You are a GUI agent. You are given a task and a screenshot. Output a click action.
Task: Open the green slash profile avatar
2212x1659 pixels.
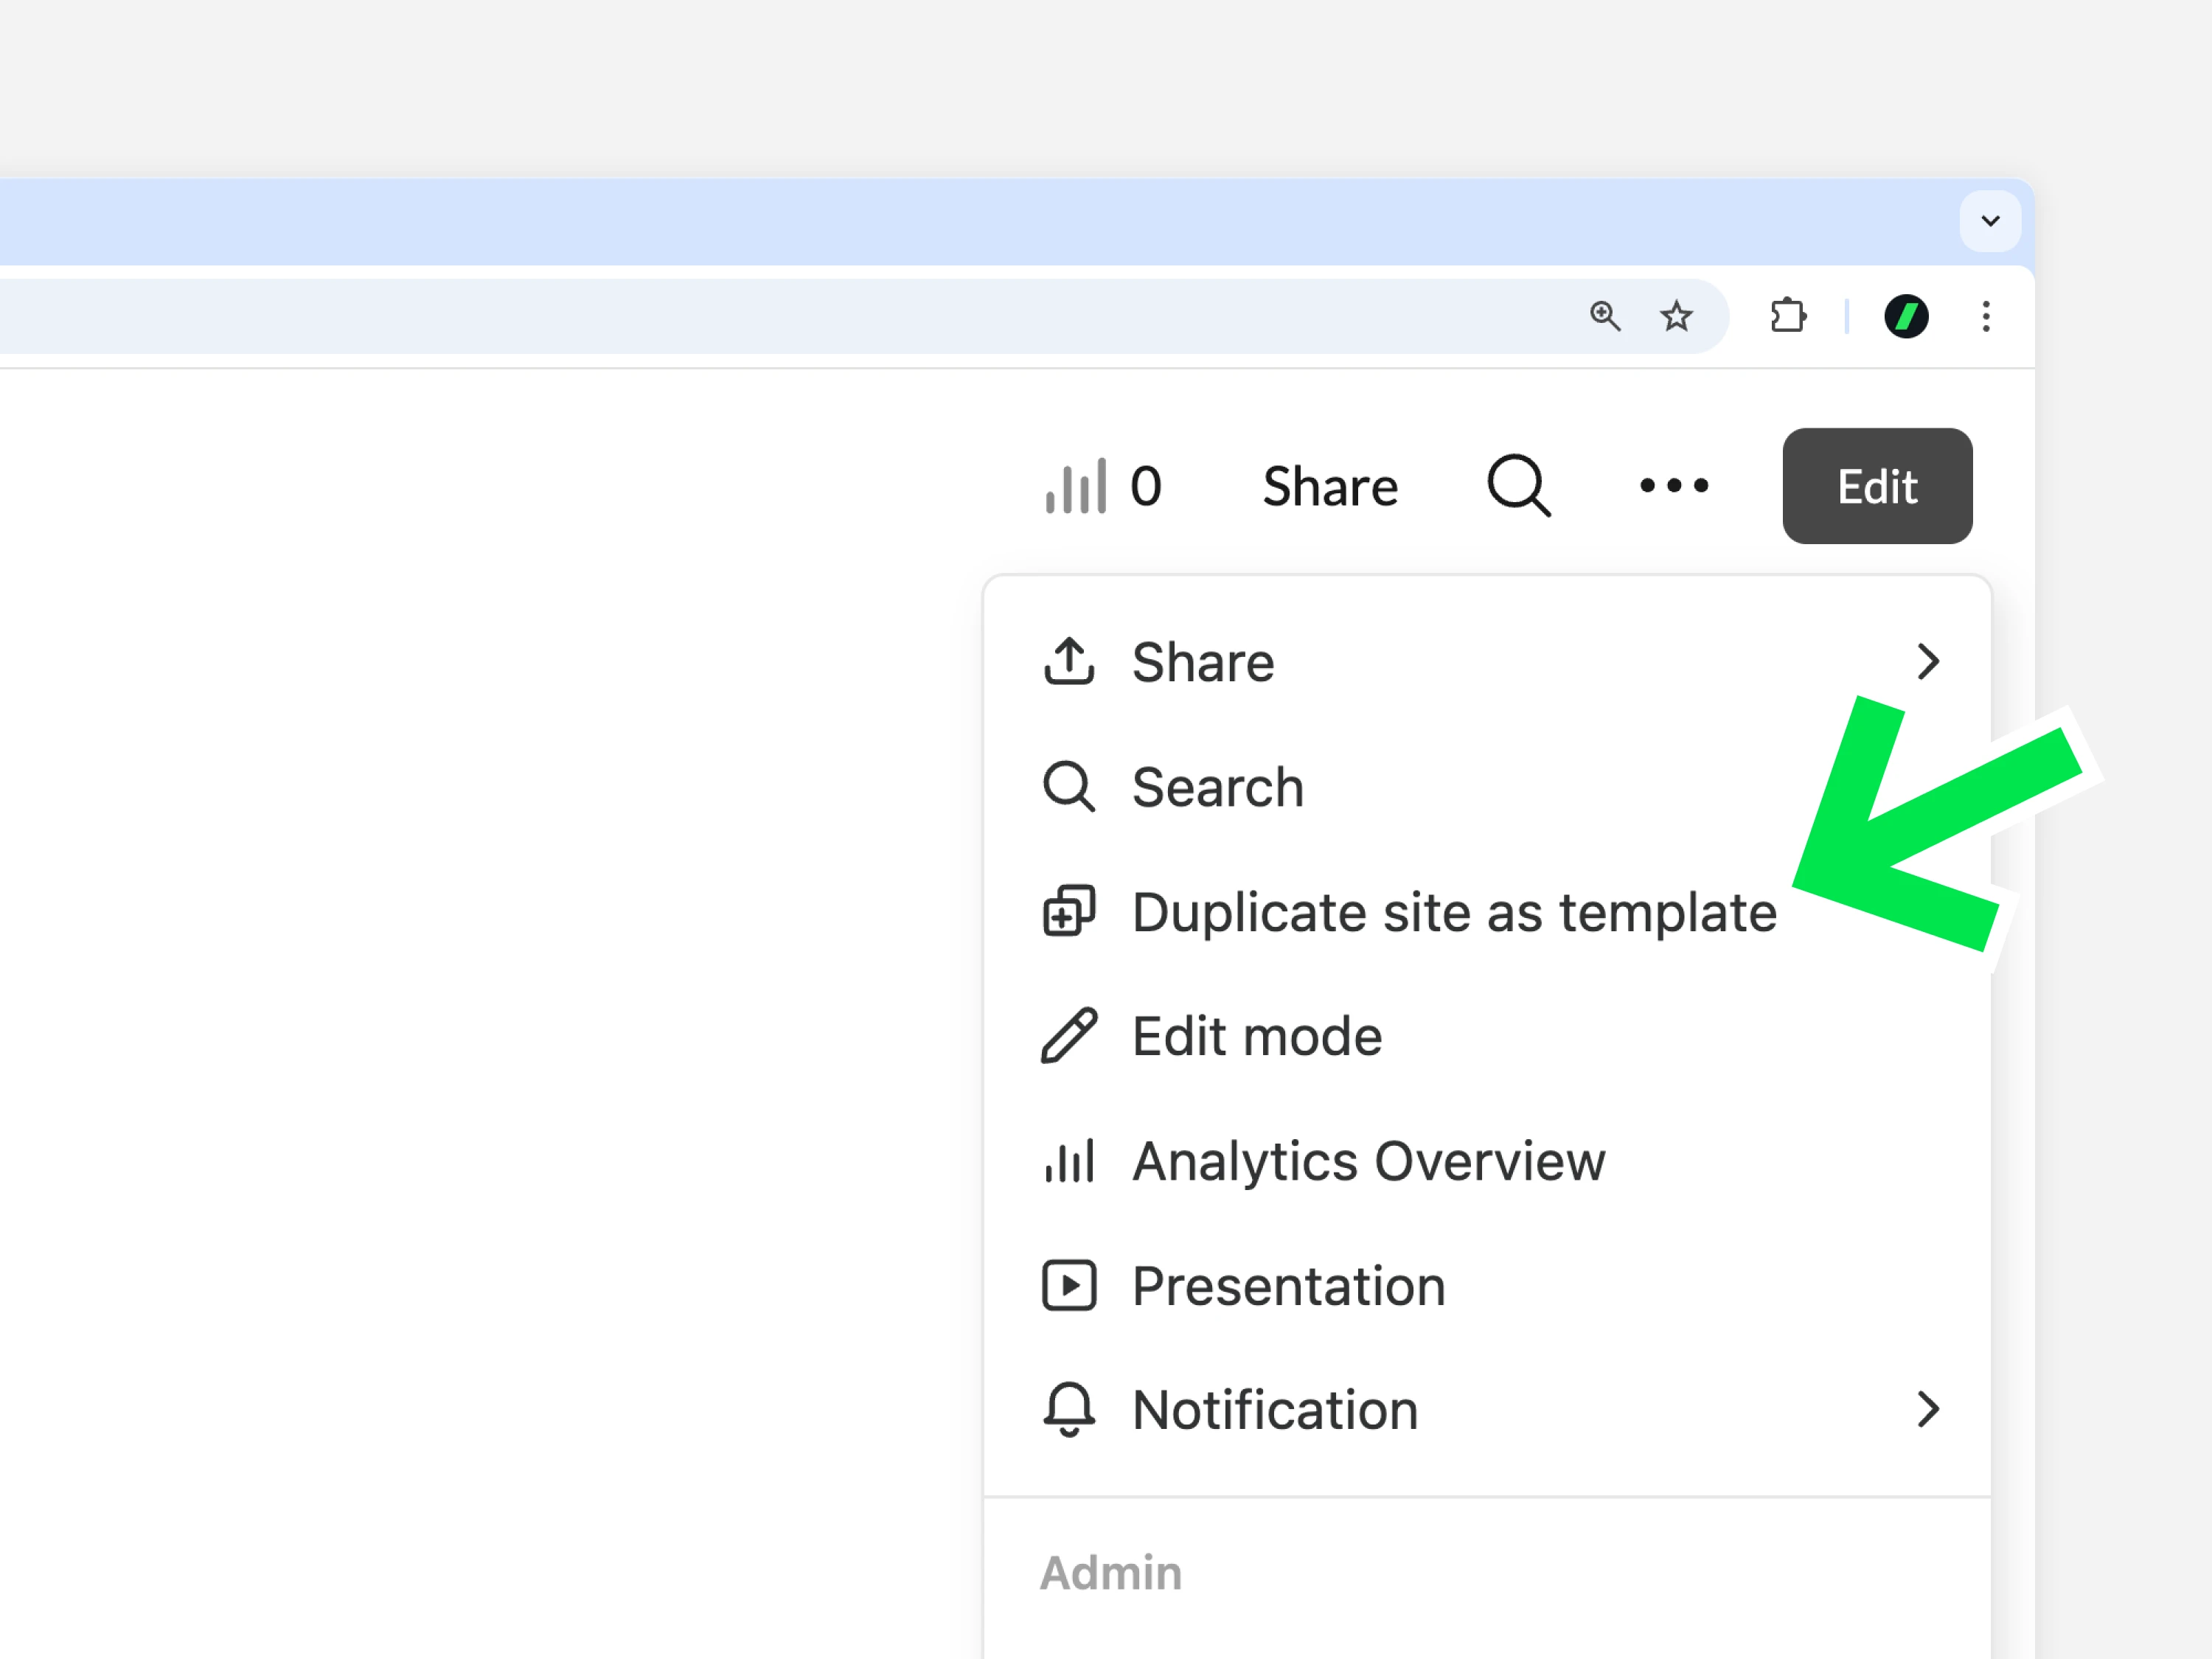coord(1906,316)
